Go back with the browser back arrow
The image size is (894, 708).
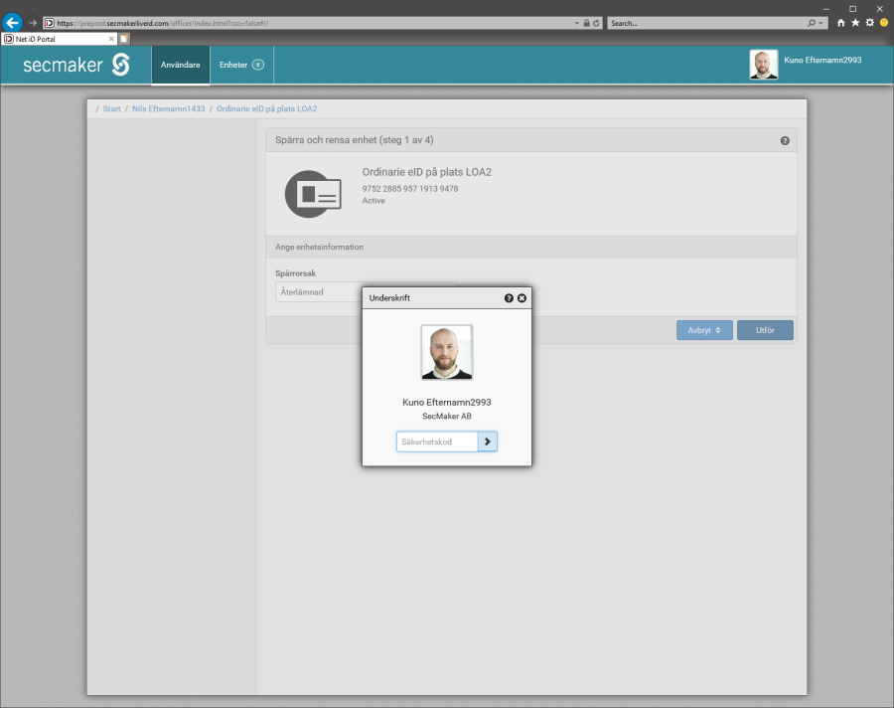click(12, 23)
